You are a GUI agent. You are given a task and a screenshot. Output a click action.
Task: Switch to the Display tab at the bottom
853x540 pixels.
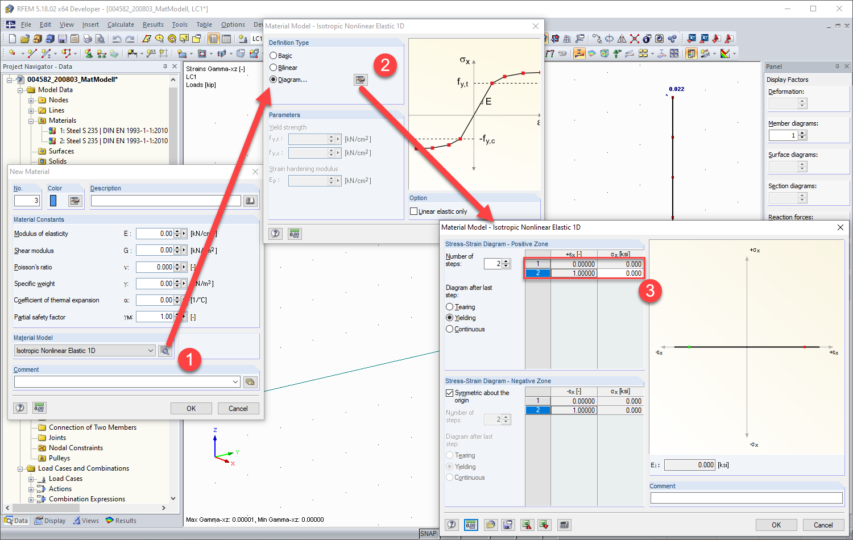(x=50, y=520)
